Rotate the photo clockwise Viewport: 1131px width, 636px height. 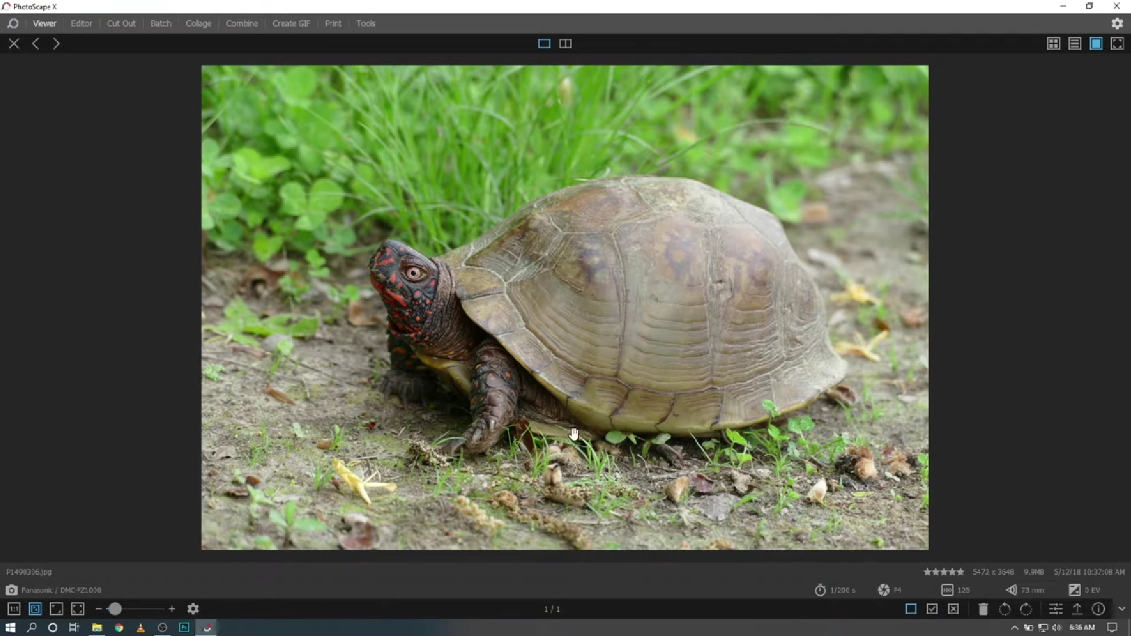point(1026,609)
